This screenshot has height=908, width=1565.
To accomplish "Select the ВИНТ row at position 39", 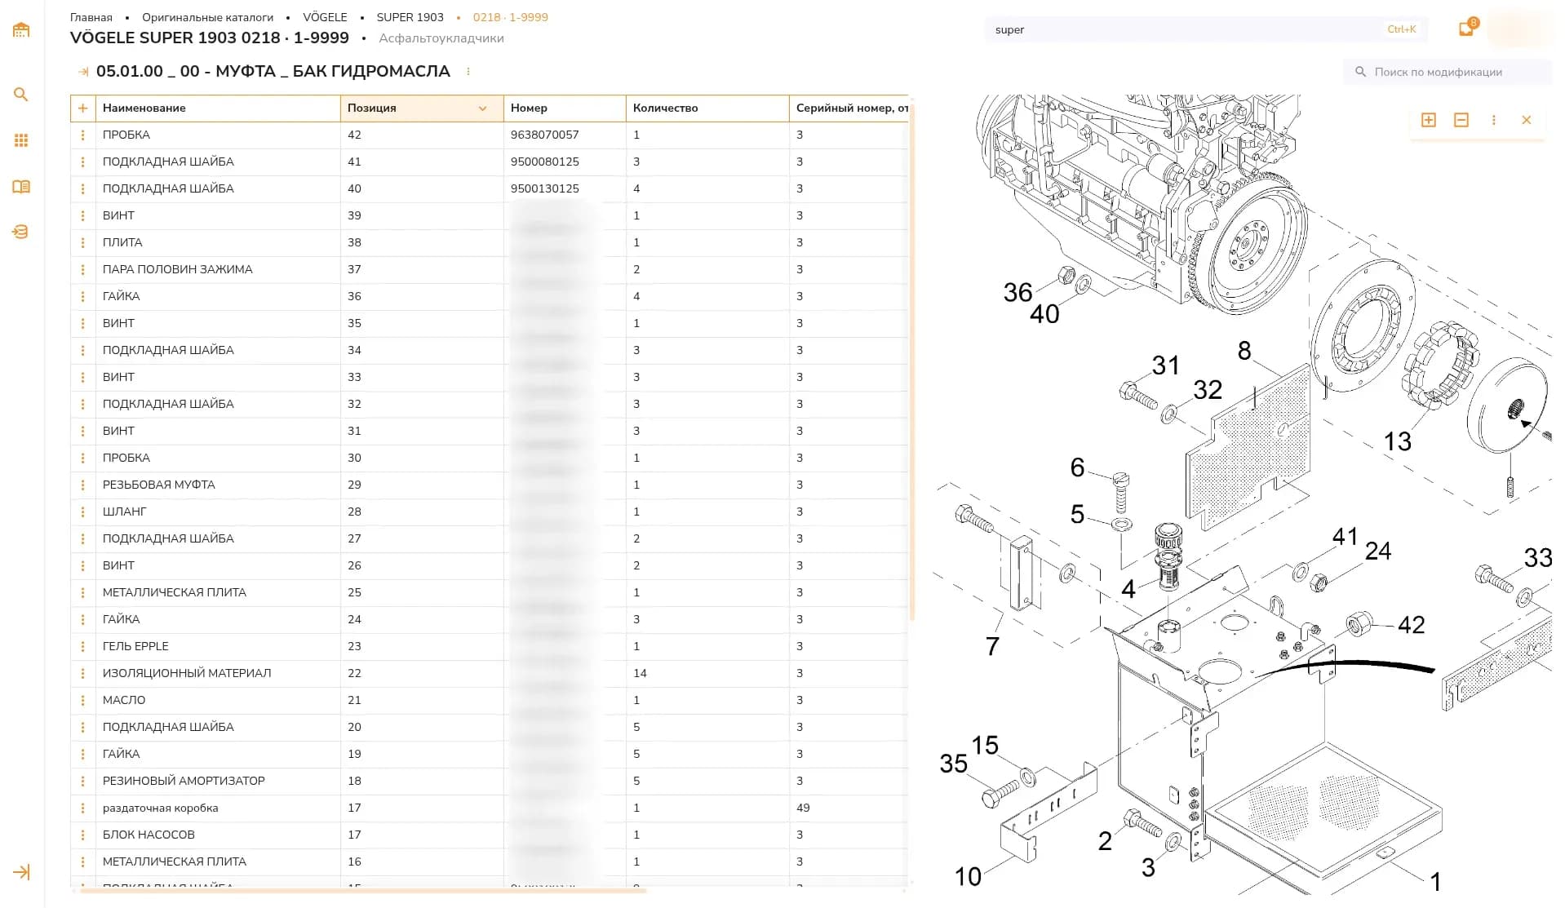I will click(490, 215).
